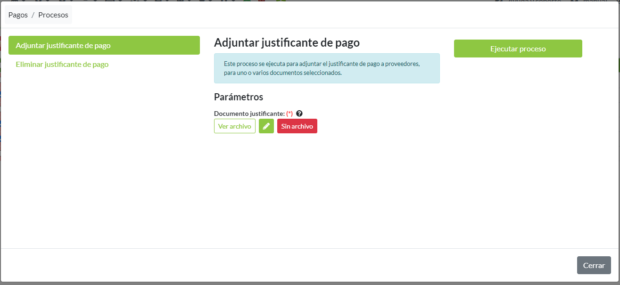620x285 pixels.
Task: Click Procesos in the breadcrumb
Action: click(53, 15)
